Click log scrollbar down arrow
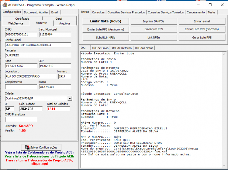Viewport: 228px width, 170px height. point(224,165)
